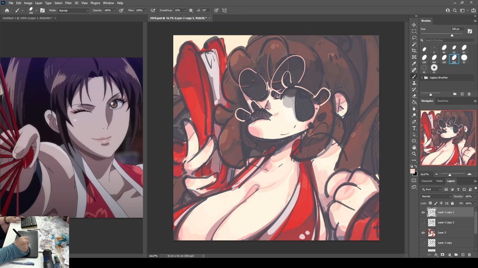This screenshot has width=478, height=268.
Task: Open search icon in top right
Action: pyautogui.click(x=455, y=10)
